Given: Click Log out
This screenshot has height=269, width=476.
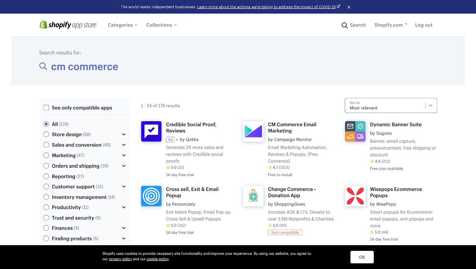Looking at the screenshot, I should (424, 25).
